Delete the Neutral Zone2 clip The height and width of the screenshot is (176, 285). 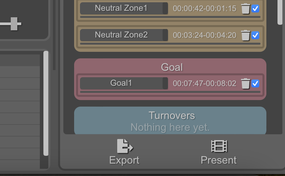click(245, 35)
